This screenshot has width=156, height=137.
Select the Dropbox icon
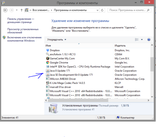48,50
